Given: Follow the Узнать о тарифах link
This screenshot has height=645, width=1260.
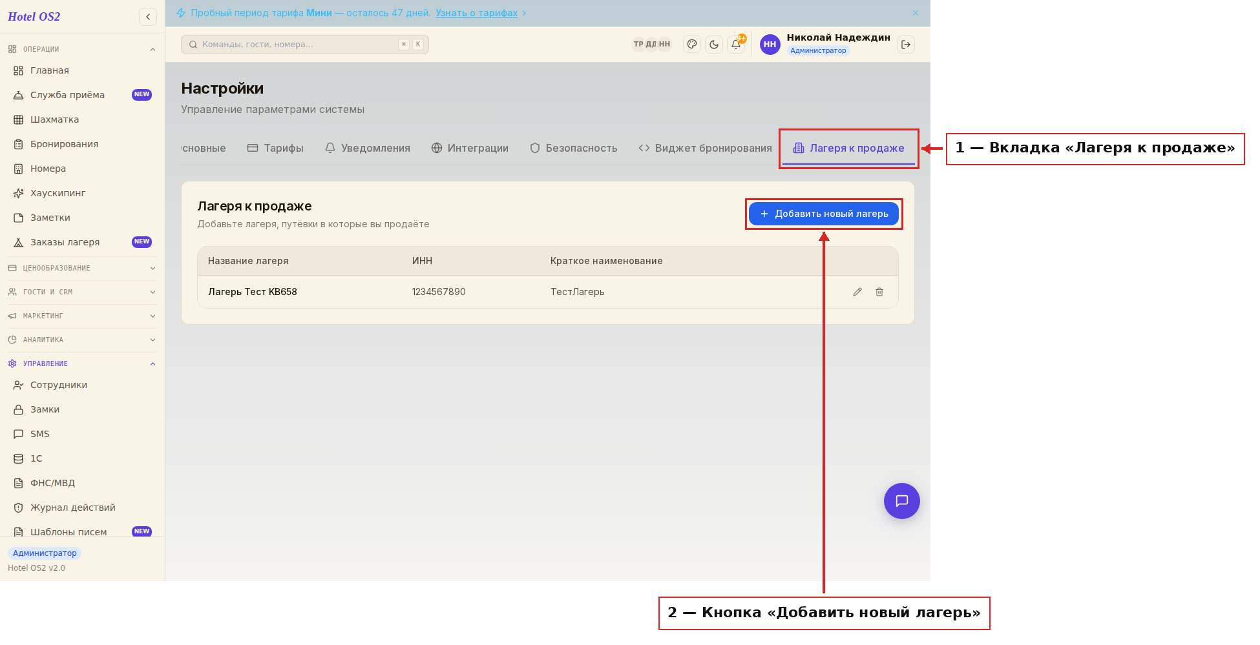Looking at the screenshot, I should pyautogui.click(x=477, y=13).
